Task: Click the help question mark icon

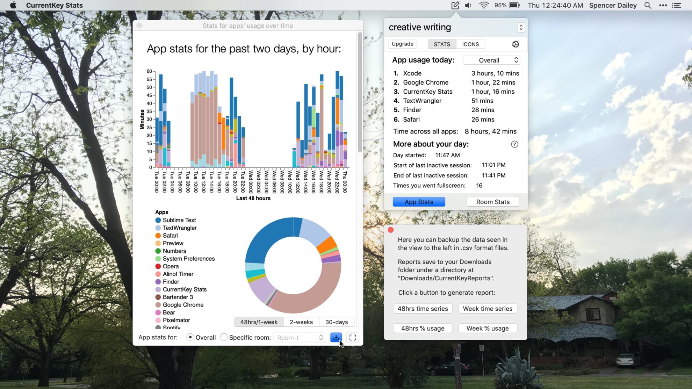Action: click(x=514, y=144)
